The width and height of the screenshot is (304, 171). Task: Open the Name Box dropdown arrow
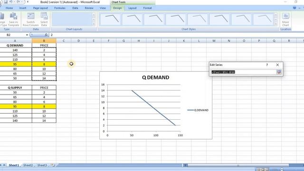coord(27,35)
